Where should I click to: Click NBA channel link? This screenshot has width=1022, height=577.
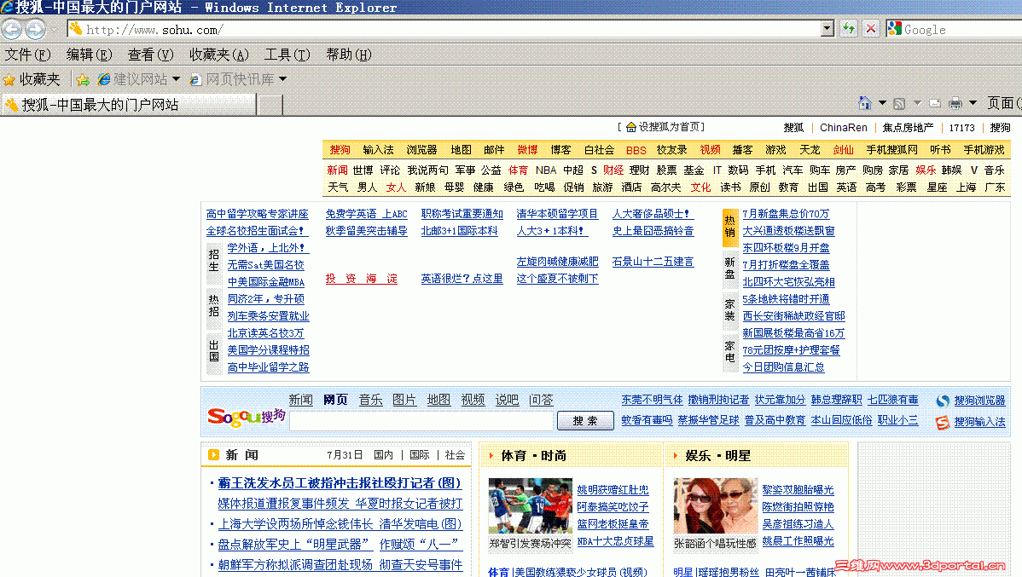point(545,170)
